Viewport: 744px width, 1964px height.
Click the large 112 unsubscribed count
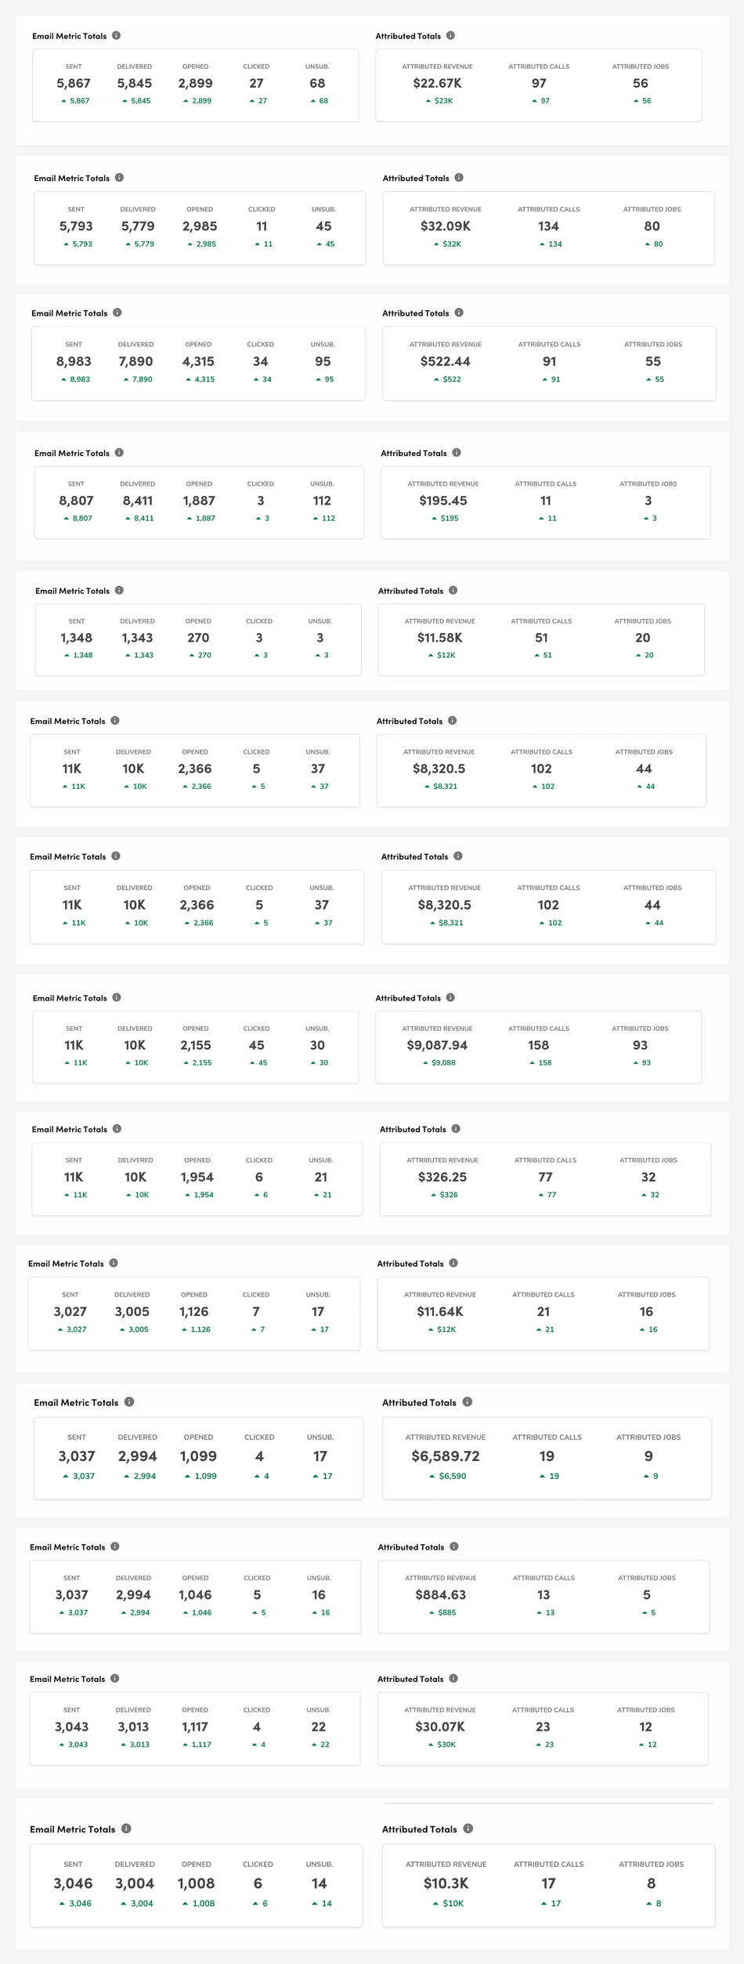[x=322, y=501]
